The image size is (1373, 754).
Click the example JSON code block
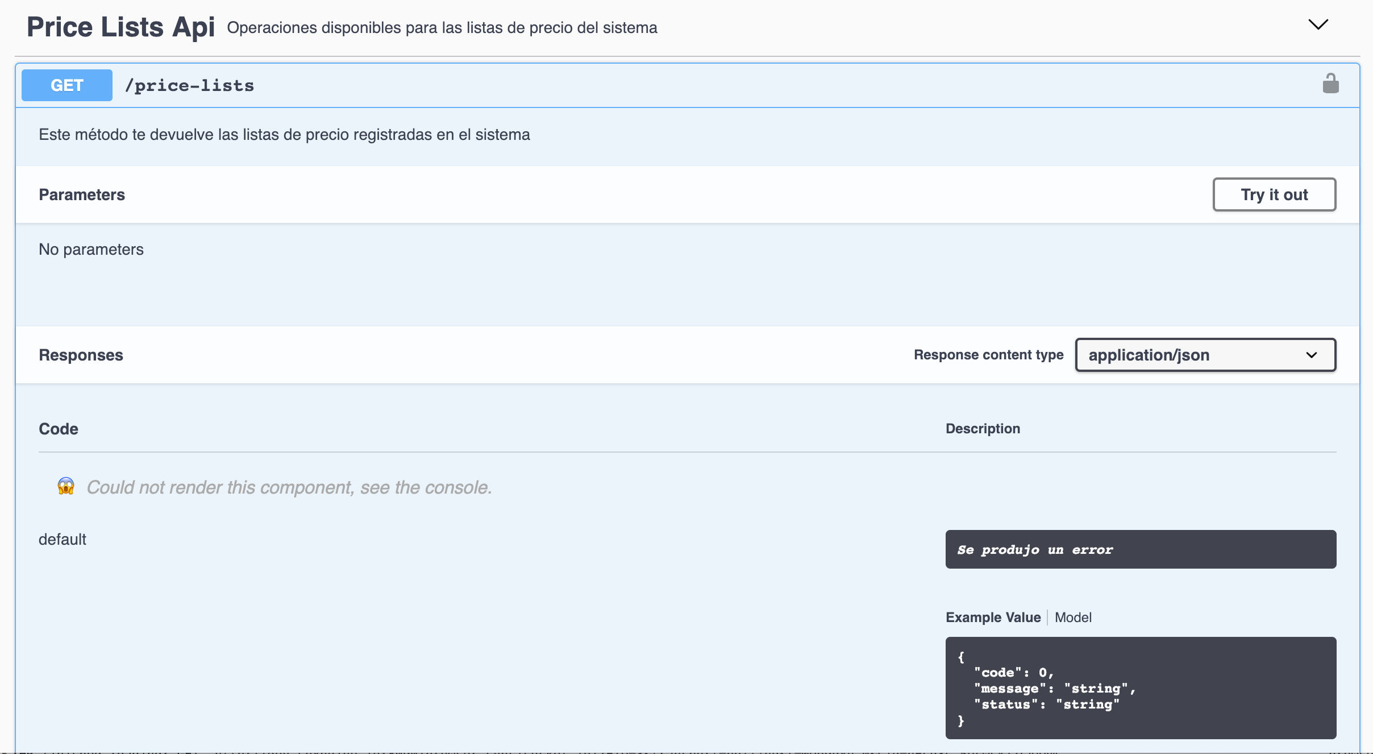click(x=1140, y=688)
